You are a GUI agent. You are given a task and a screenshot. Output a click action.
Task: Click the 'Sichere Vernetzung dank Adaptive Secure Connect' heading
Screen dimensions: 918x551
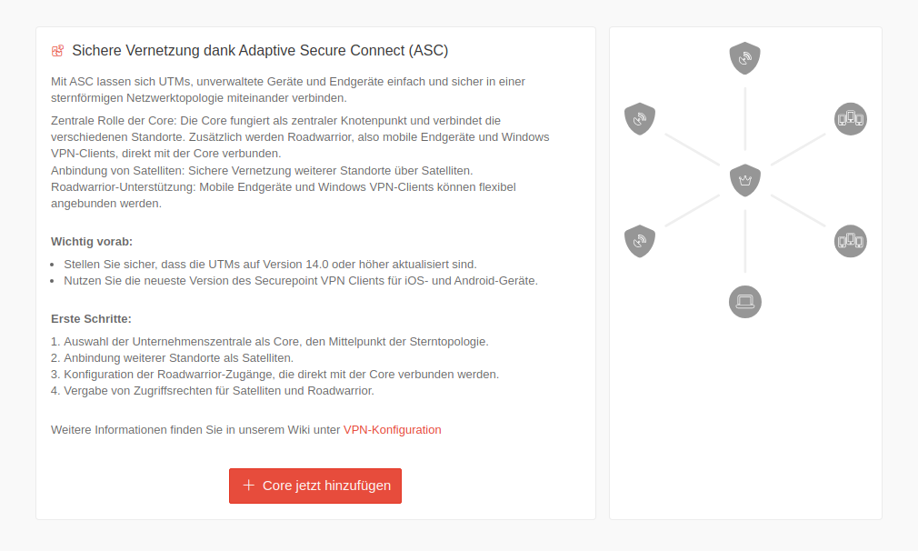tap(260, 51)
